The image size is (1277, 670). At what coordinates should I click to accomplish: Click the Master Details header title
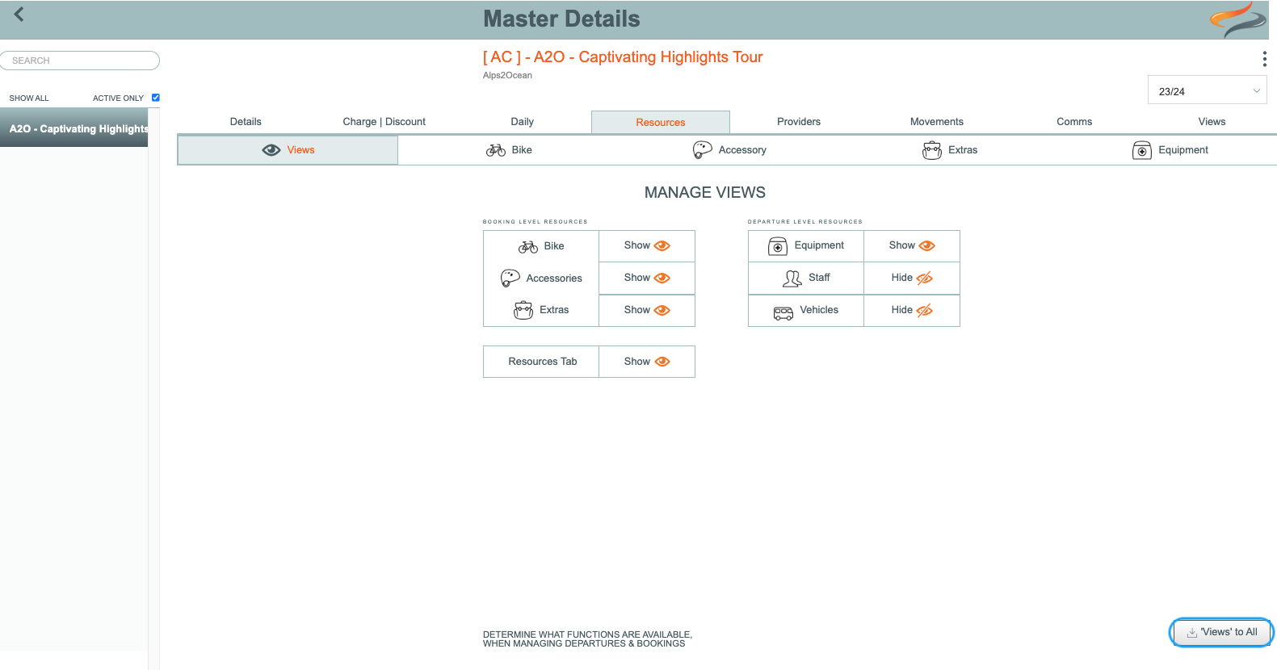tap(561, 19)
